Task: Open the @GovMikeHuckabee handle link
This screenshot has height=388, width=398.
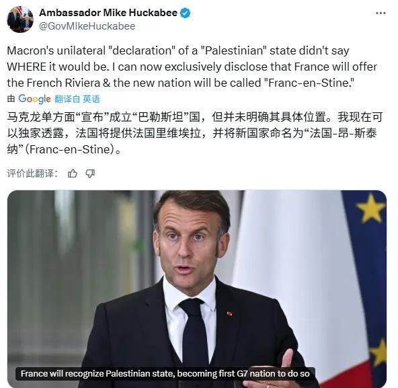Action: 87,26
